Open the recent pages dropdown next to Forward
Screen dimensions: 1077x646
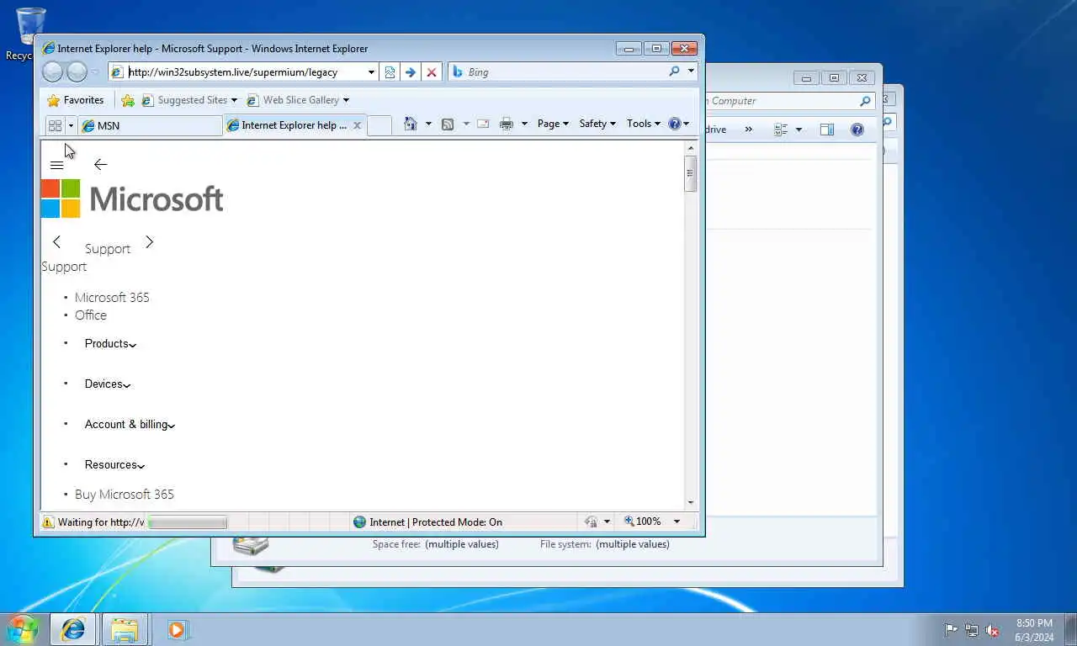pyautogui.click(x=95, y=72)
